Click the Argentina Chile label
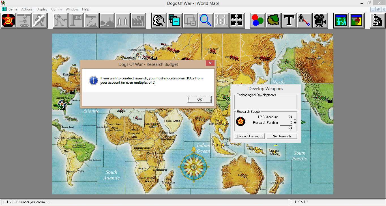This screenshot has width=386, height=206. [75, 172]
